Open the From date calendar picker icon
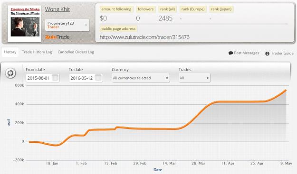 click(55, 77)
